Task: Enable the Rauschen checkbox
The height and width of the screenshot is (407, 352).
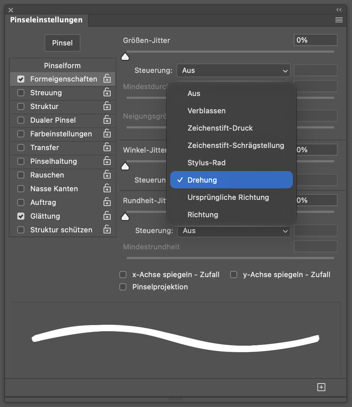Action: click(x=21, y=175)
